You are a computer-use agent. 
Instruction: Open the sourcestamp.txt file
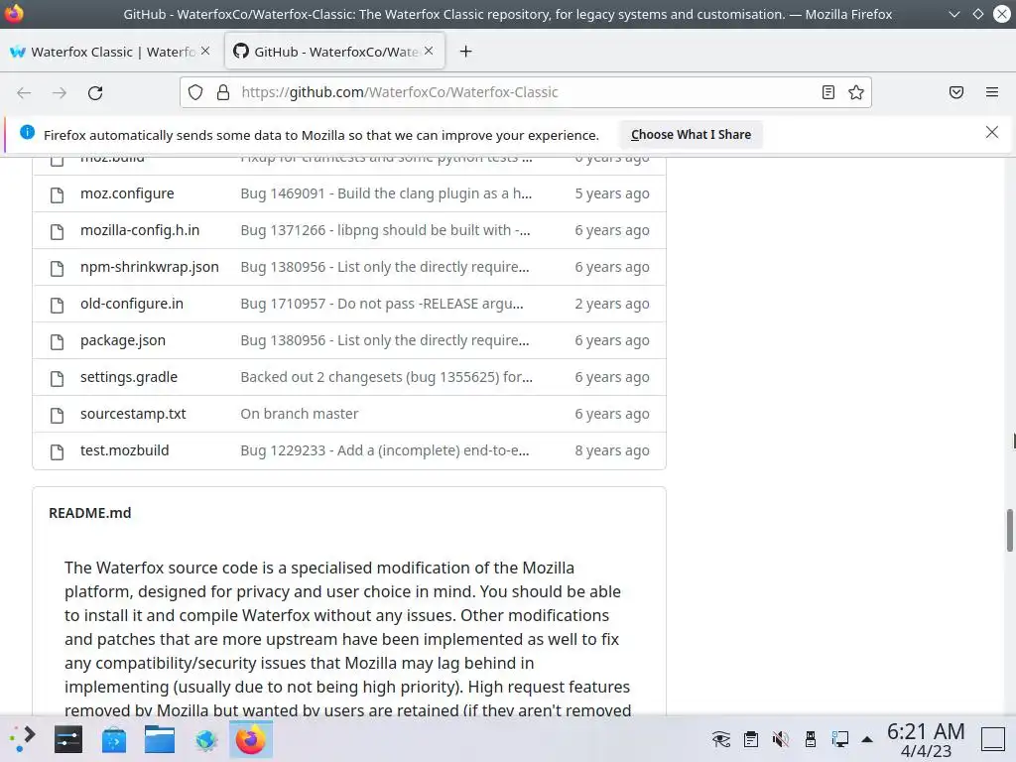pyautogui.click(x=133, y=414)
